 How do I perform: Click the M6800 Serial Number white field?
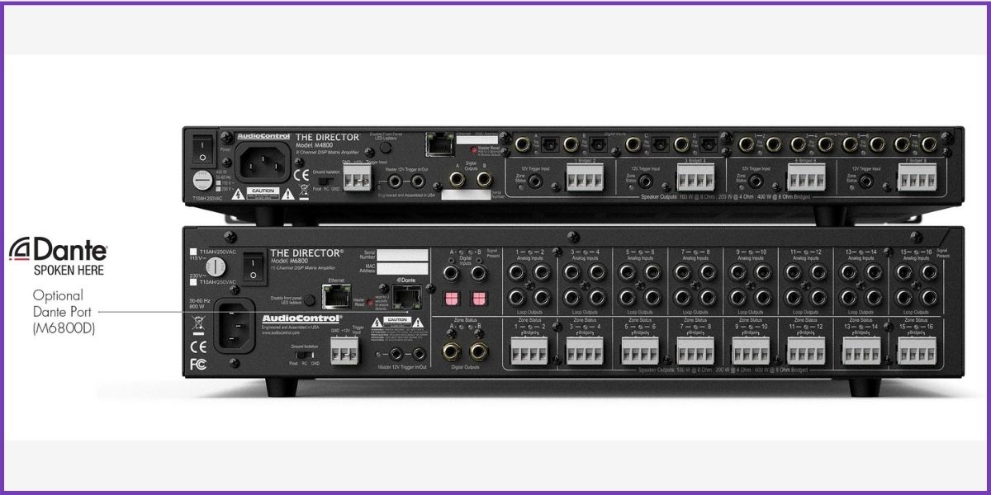pos(402,257)
